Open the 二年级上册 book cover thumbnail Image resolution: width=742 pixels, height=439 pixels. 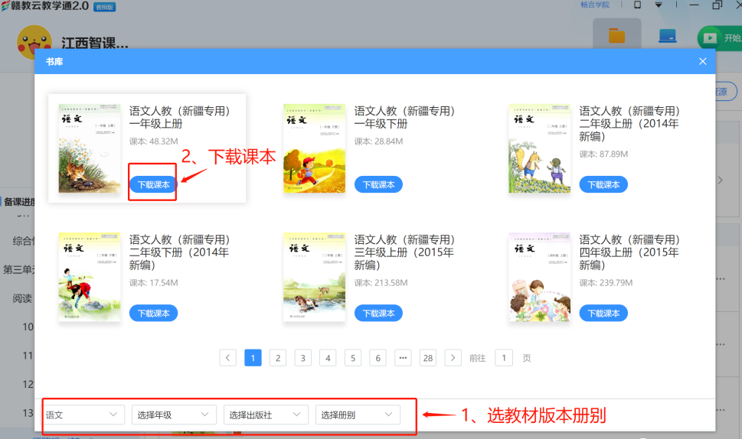[540, 148]
